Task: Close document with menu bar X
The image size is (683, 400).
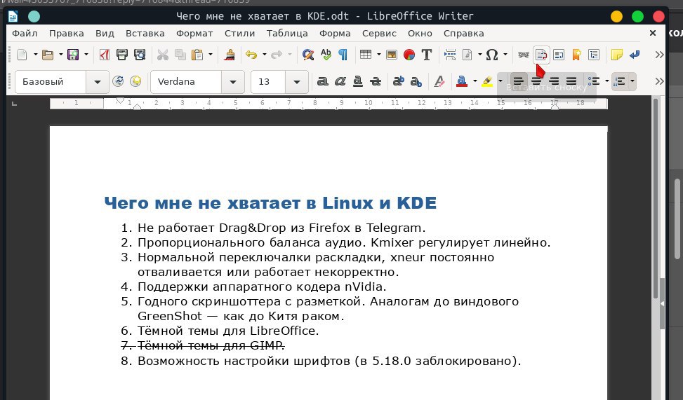Action: [x=653, y=33]
